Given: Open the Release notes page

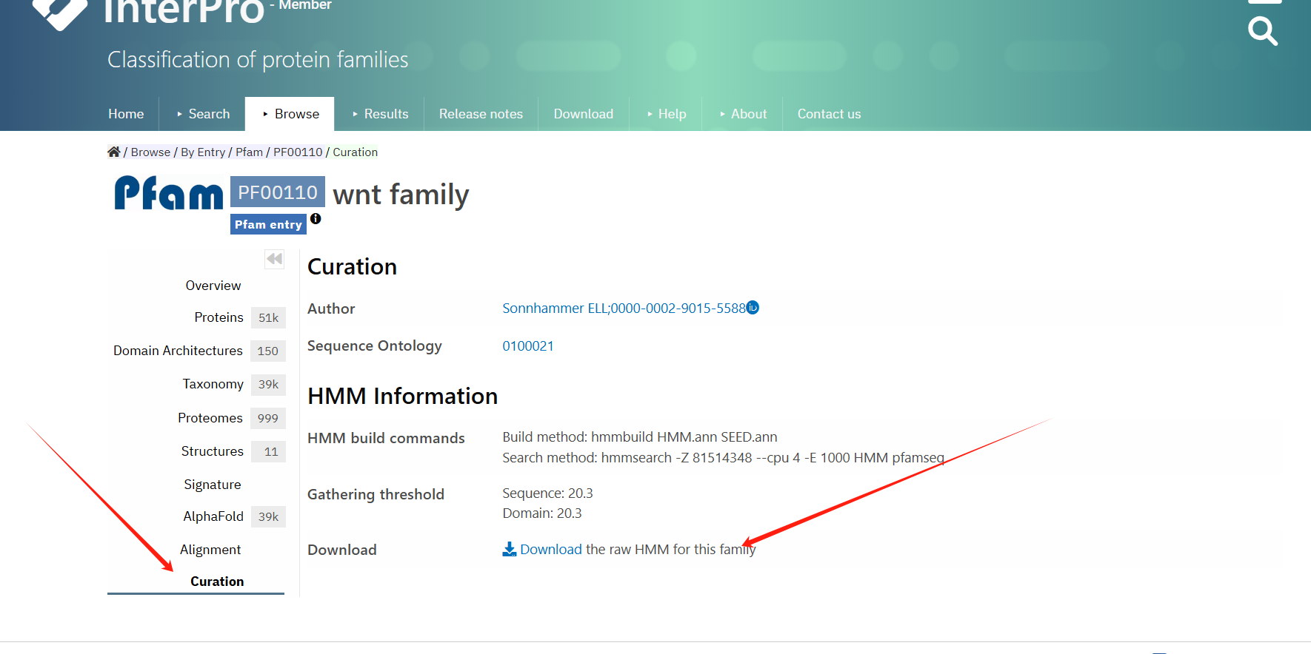Looking at the screenshot, I should tap(481, 114).
